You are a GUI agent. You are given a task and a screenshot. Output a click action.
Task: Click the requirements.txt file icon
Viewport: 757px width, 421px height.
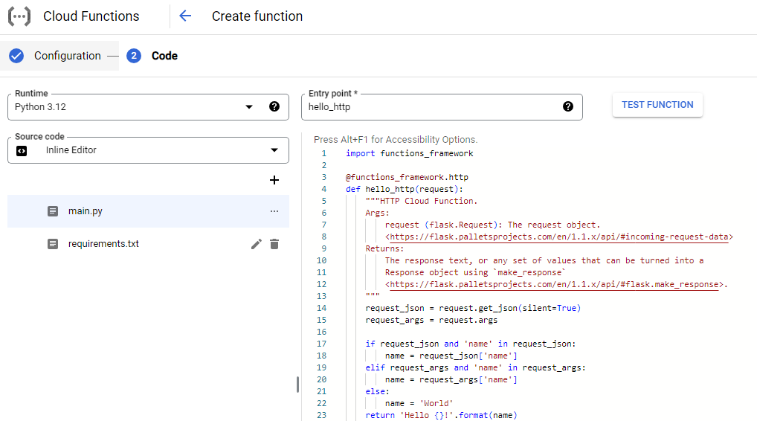pos(53,244)
